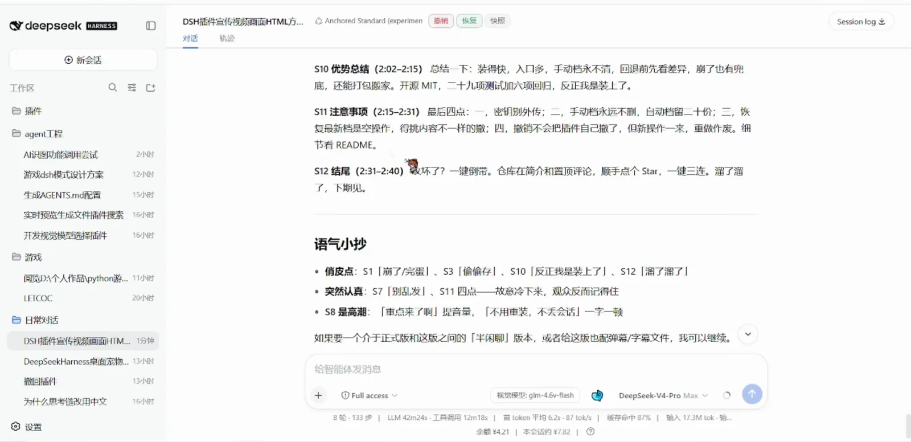Open workspace filter settings icon
Viewport: 911px width, 442px height.
pos(132,87)
